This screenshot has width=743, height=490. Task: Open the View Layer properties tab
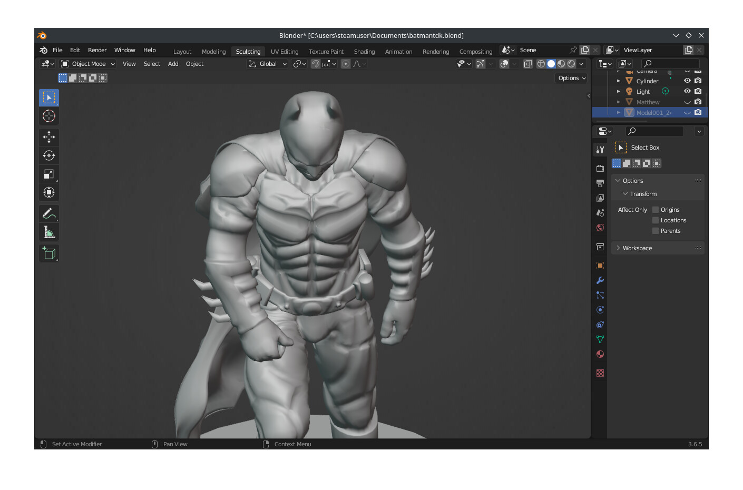(x=600, y=198)
